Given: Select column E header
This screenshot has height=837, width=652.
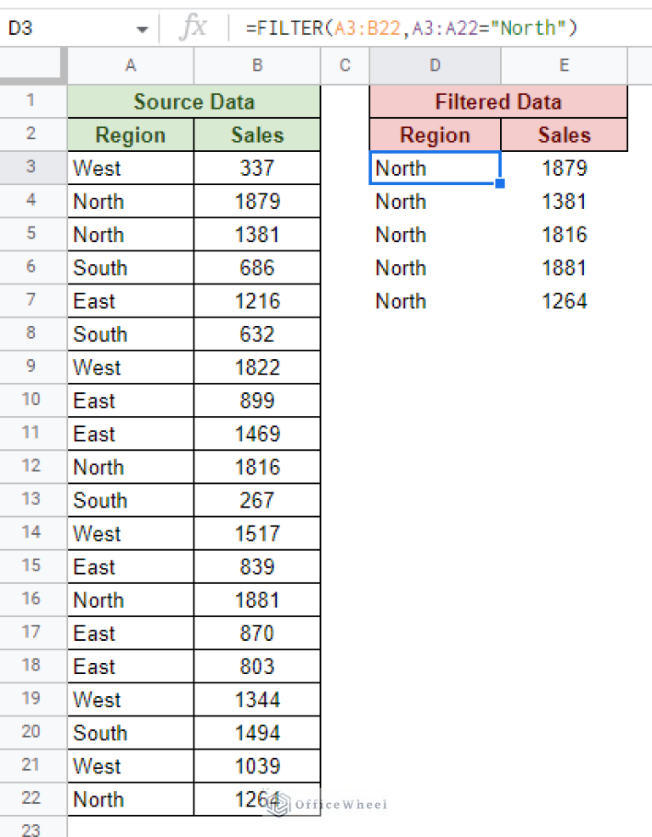Looking at the screenshot, I should pyautogui.click(x=564, y=65).
